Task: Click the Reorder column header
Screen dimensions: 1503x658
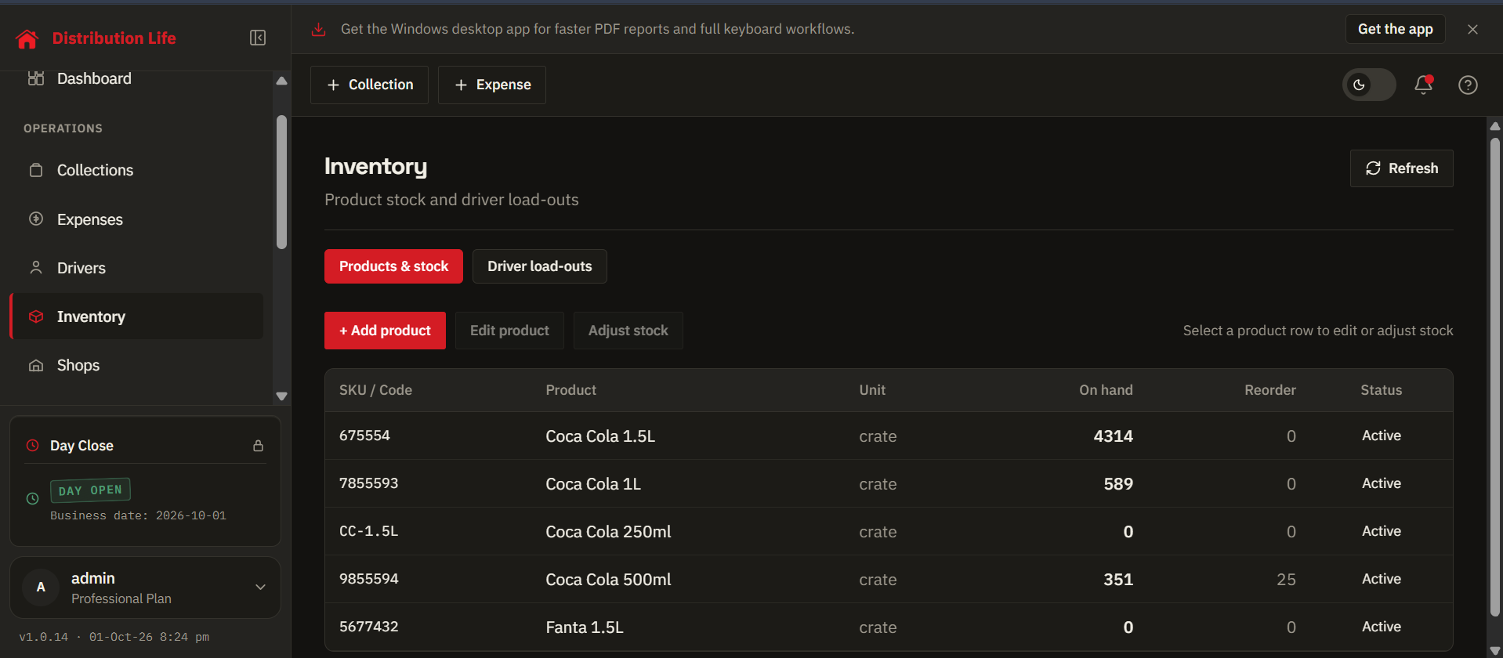Action: pyautogui.click(x=1269, y=390)
